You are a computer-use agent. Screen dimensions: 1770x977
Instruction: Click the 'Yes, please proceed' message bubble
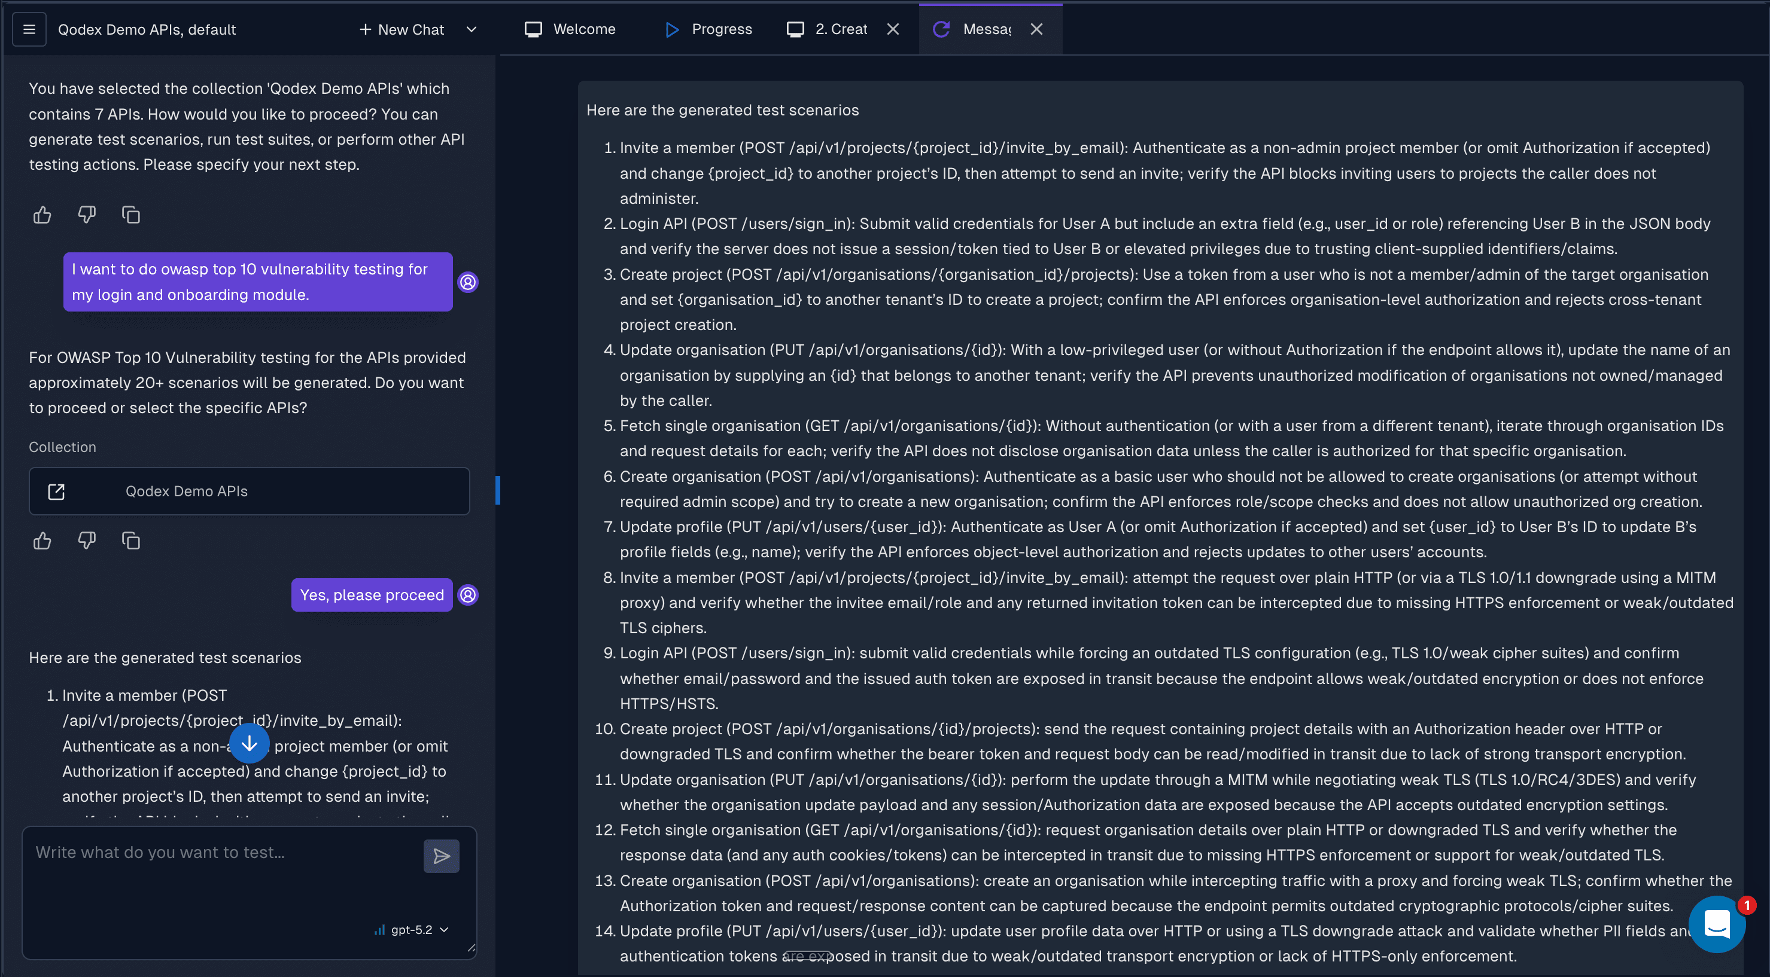coord(372,596)
